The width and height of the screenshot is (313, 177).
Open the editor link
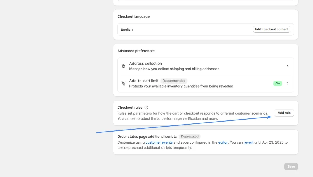click(223, 142)
